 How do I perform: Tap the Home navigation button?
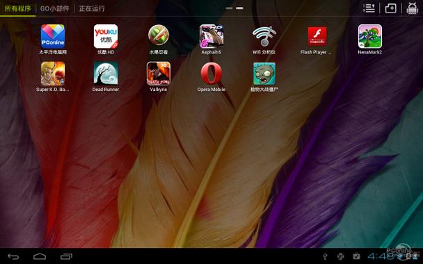click(x=40, y=256)
